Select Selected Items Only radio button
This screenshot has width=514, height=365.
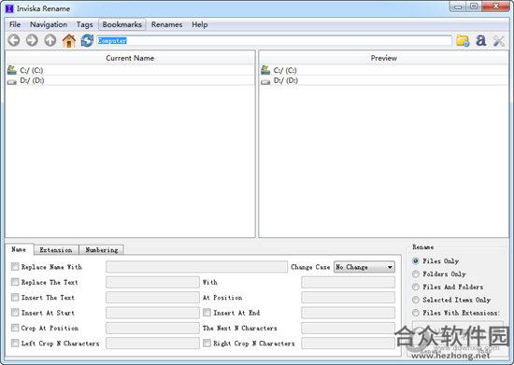[416, 300]
